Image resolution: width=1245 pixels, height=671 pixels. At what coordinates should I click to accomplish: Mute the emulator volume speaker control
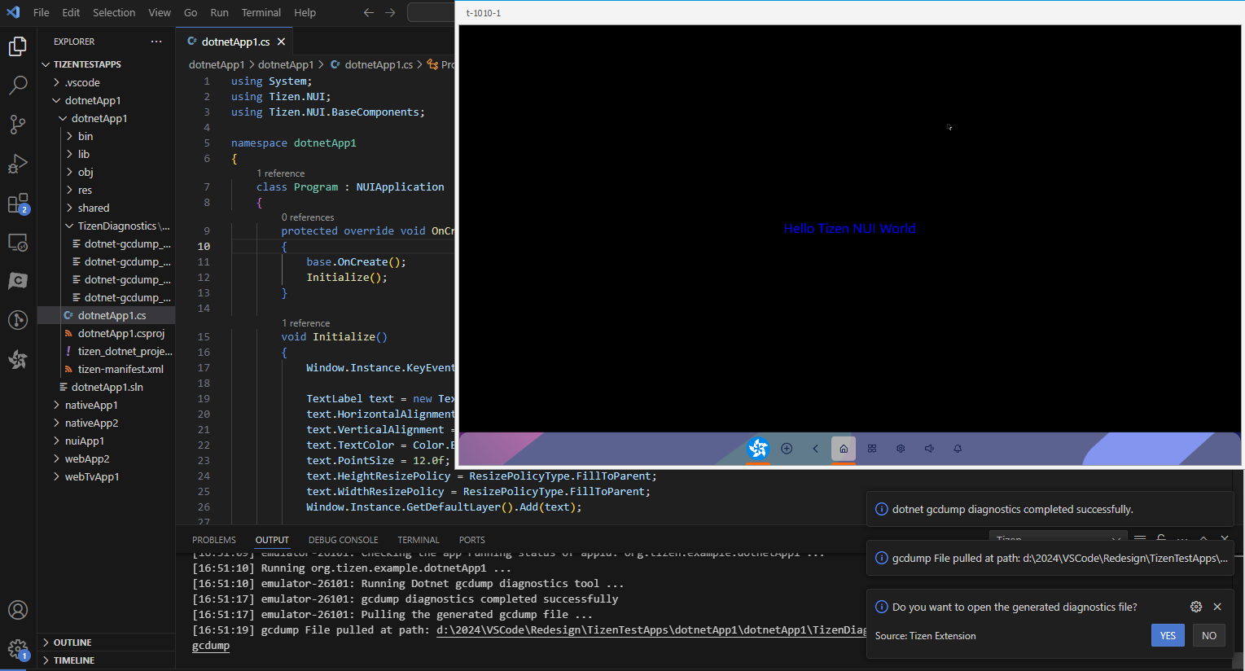[x=929, y=449]
